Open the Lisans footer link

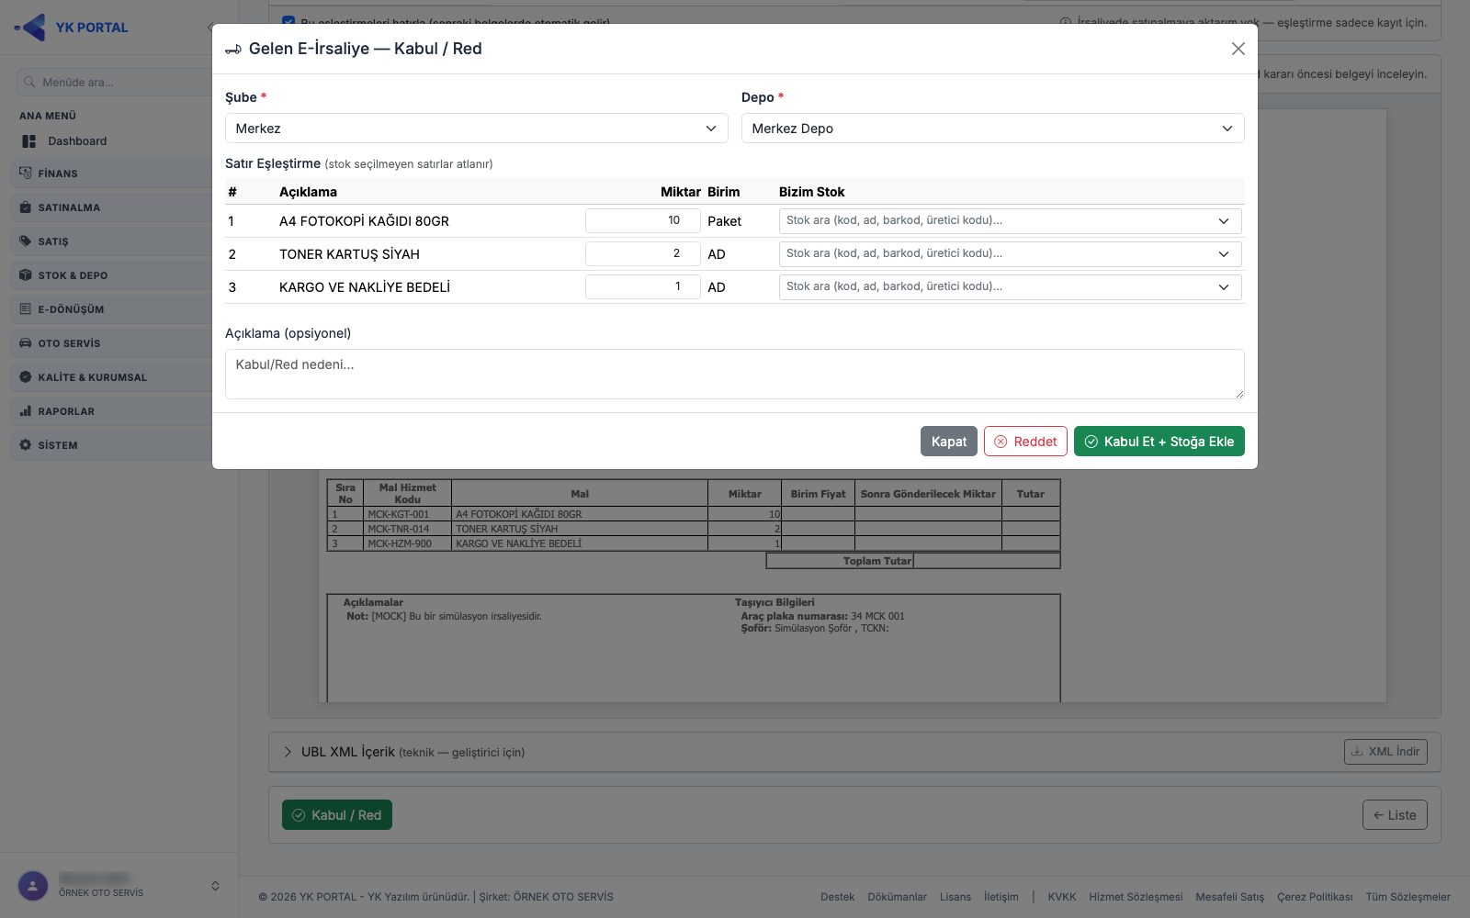[955, 897]
